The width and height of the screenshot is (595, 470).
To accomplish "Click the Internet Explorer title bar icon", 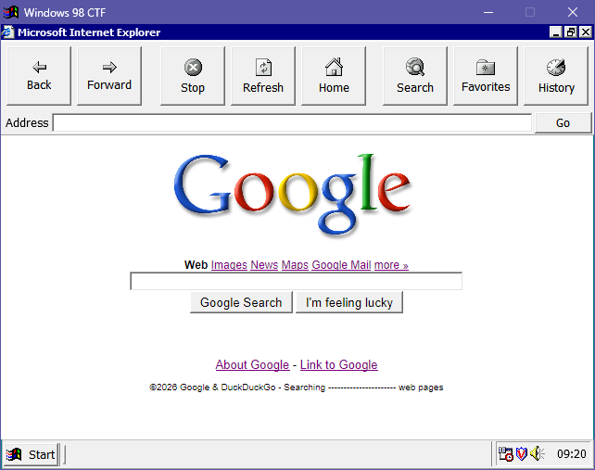I will 8,32.
